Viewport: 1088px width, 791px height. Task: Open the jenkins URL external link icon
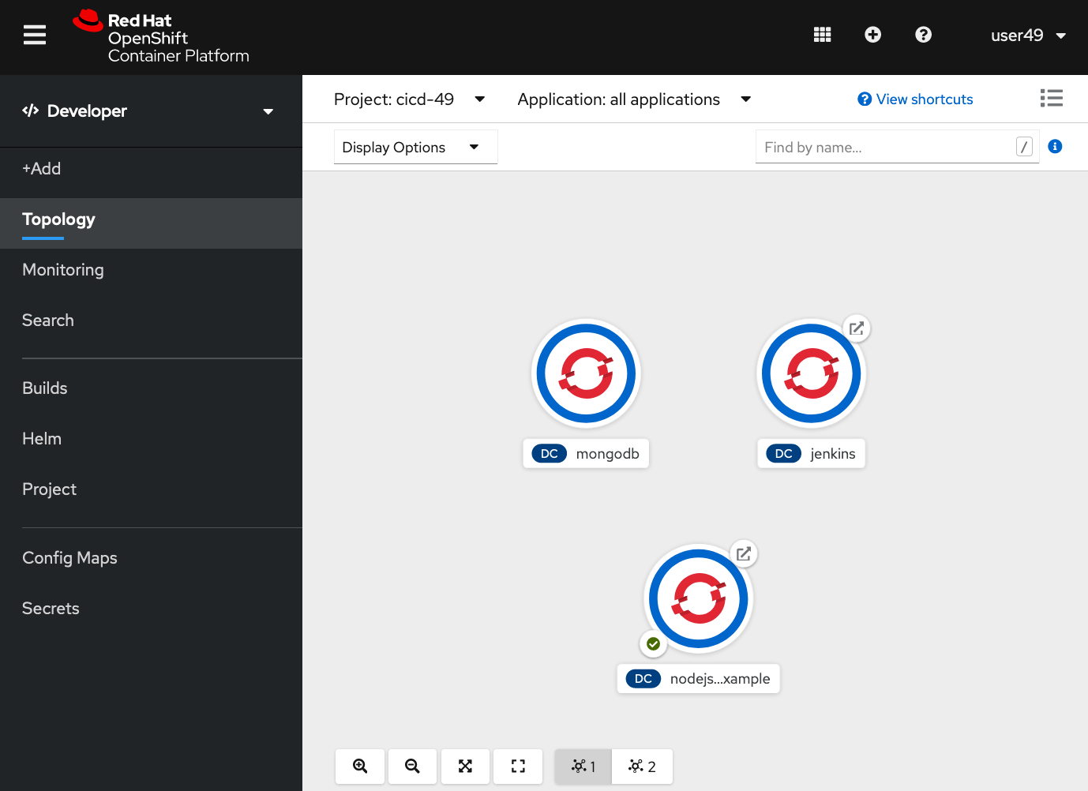(x=857, y=328)
